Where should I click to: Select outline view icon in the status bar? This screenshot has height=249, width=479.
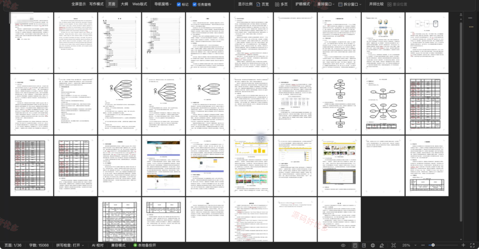364,245
